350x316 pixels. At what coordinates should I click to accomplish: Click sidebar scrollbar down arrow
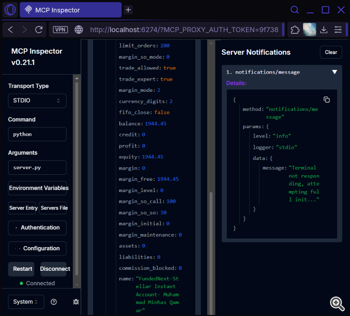click(x=77, y=284)
